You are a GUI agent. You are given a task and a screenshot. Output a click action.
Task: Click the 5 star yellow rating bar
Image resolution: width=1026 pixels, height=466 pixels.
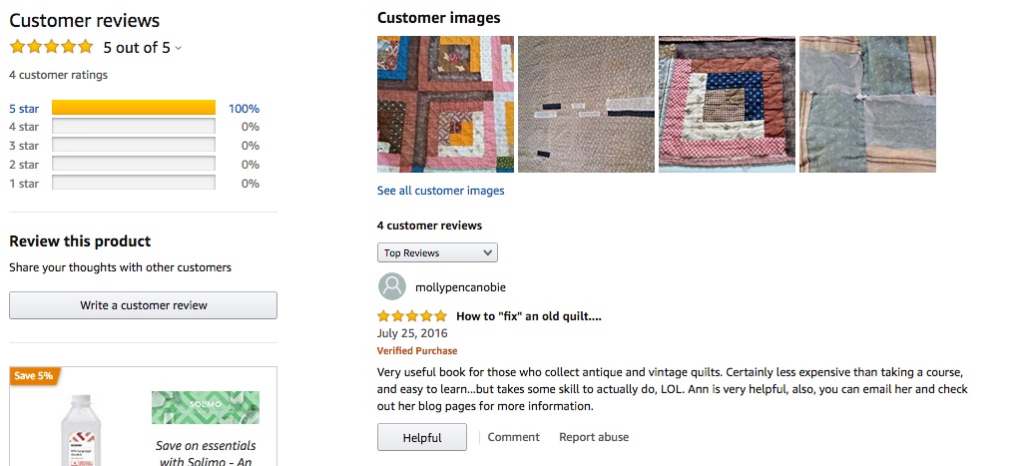(x=134, y=108)
